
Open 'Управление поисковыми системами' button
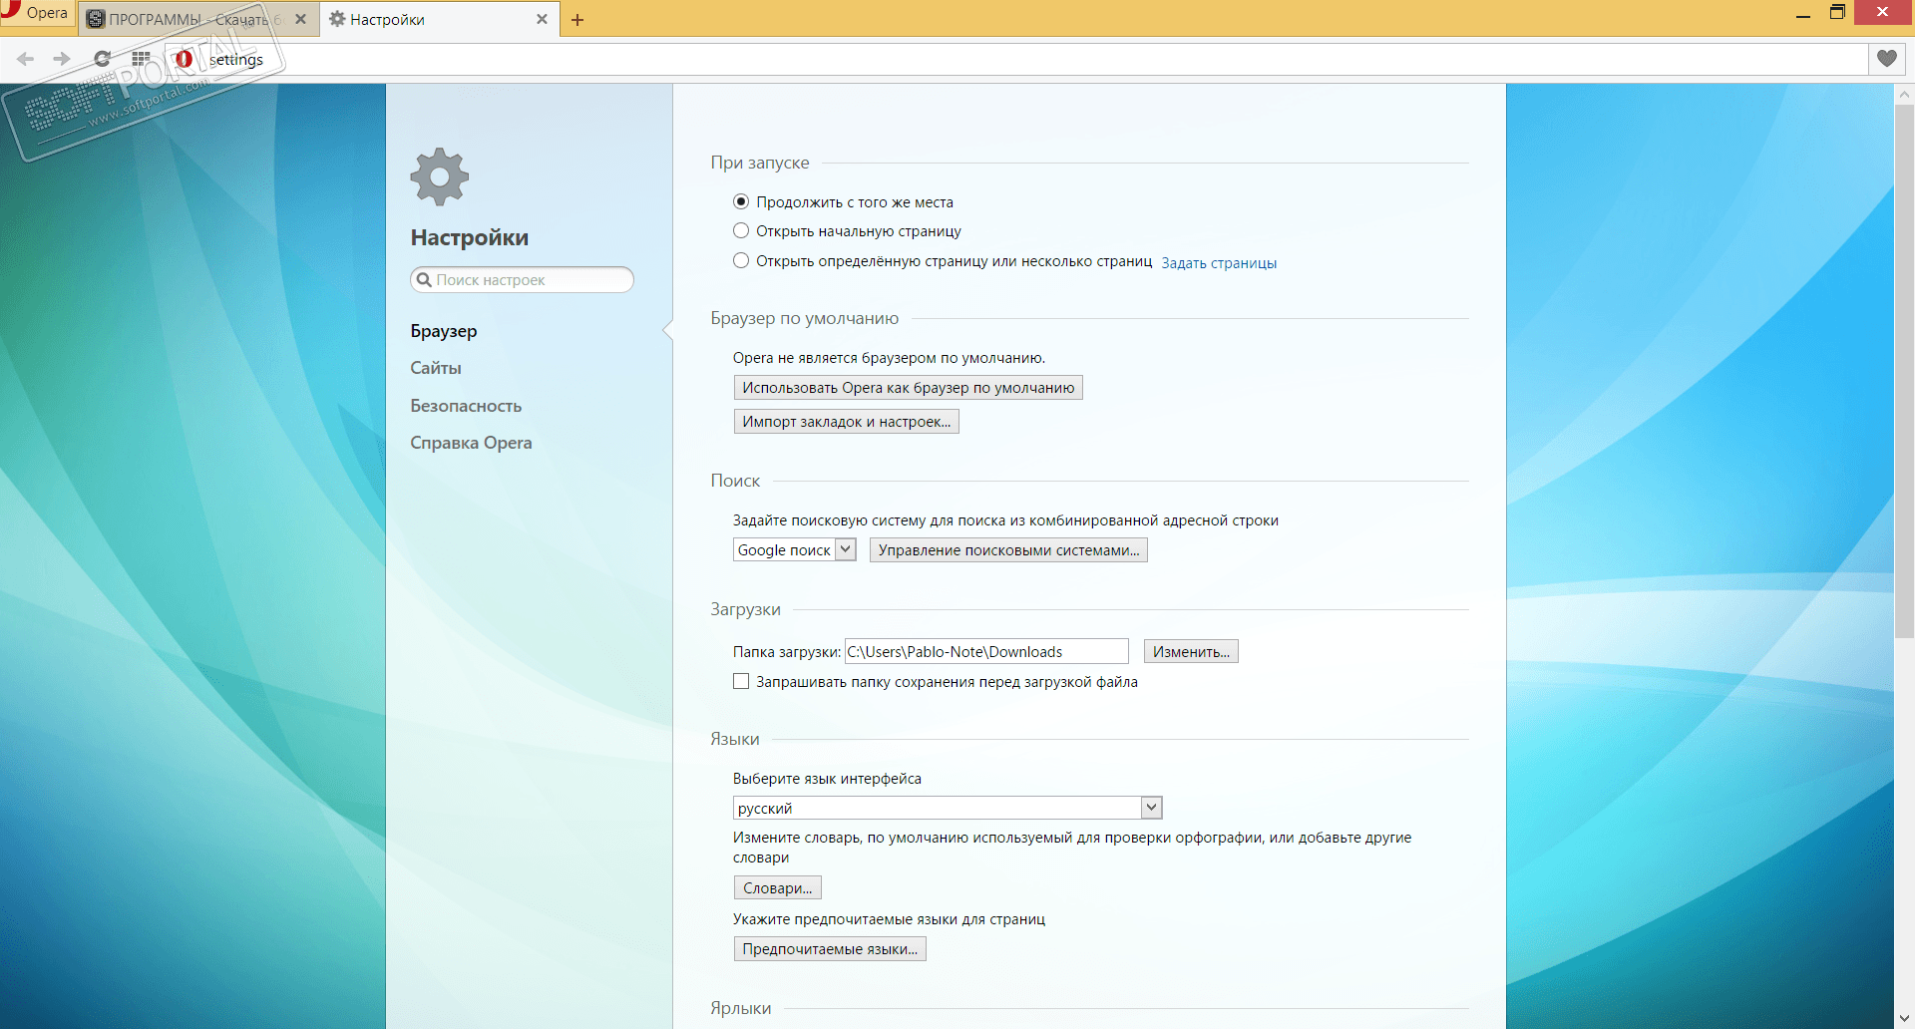pos(1008,550)
